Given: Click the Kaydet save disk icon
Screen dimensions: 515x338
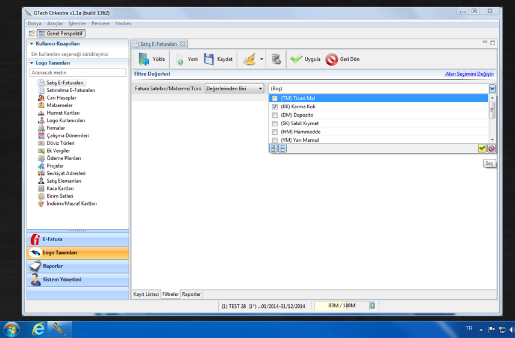Looking at the screenshot, I should pyautogui.click(x=209, y=59).
